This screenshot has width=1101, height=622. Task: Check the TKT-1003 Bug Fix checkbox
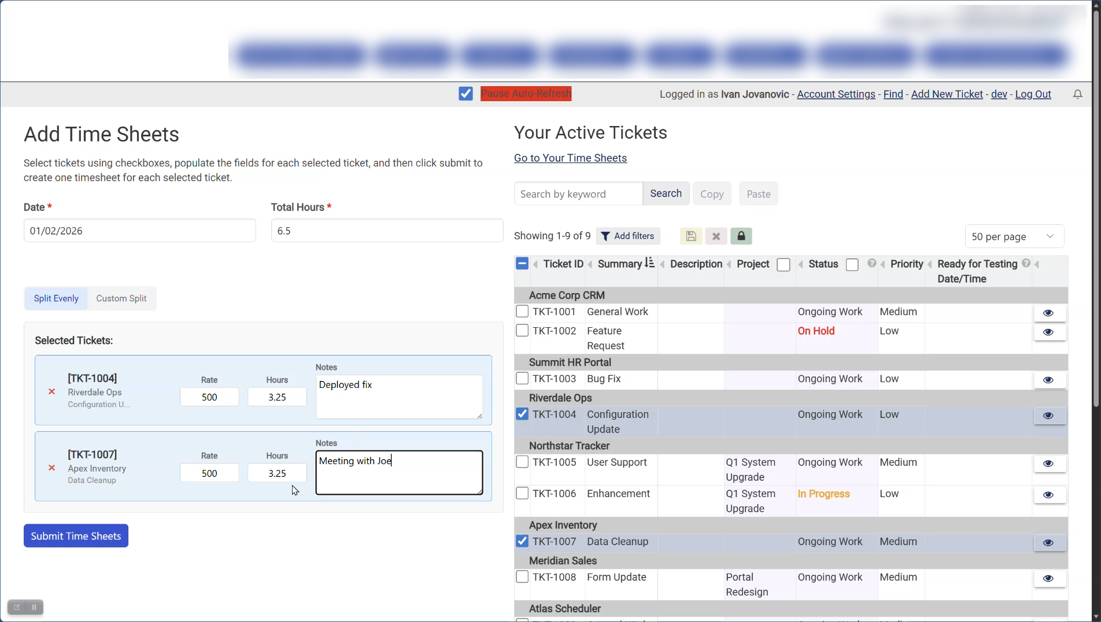pos(522,379)
